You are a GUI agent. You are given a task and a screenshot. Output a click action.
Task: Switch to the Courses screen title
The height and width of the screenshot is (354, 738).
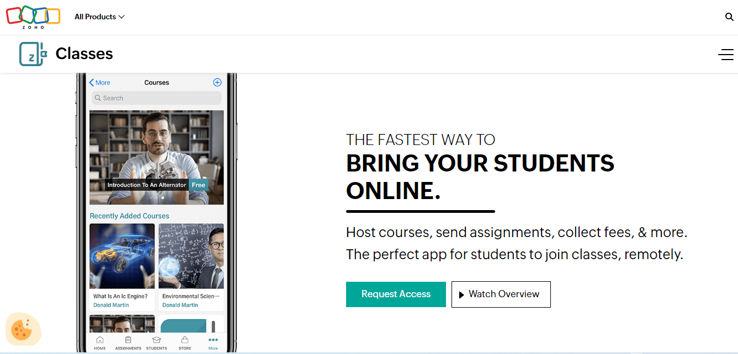pyautogui.click(x=156, y=82)
